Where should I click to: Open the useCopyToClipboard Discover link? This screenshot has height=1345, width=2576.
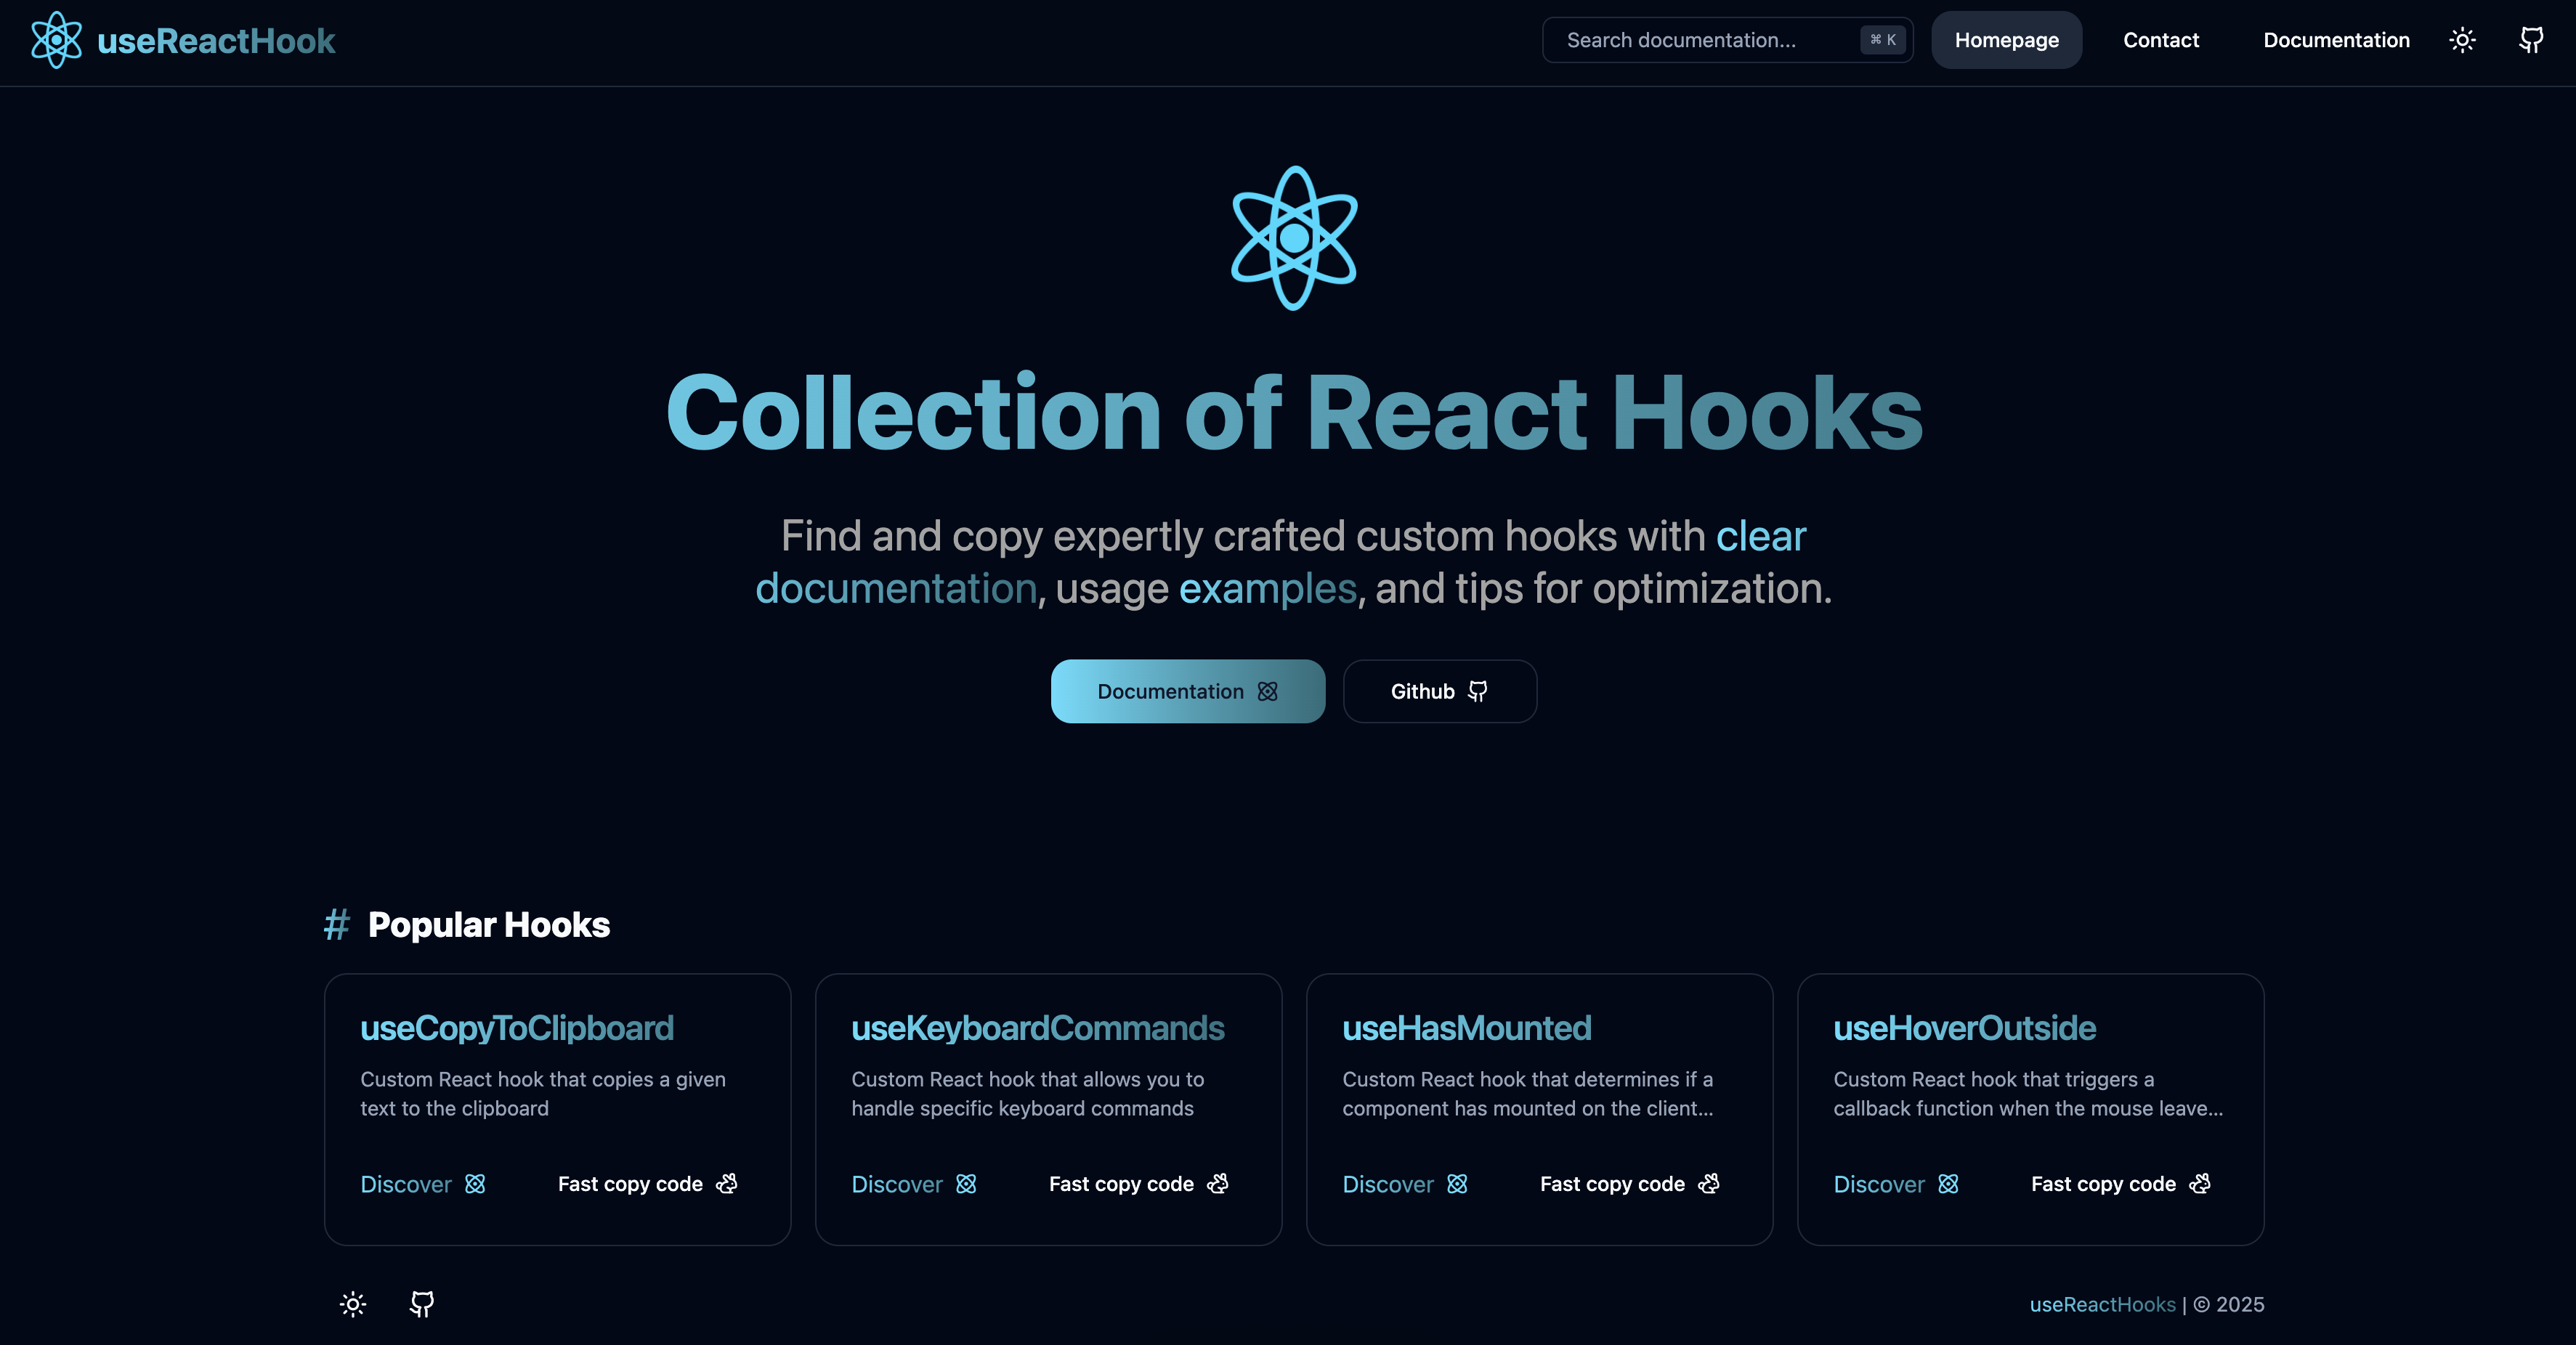pyautogui.click(x=406, y=1184)
